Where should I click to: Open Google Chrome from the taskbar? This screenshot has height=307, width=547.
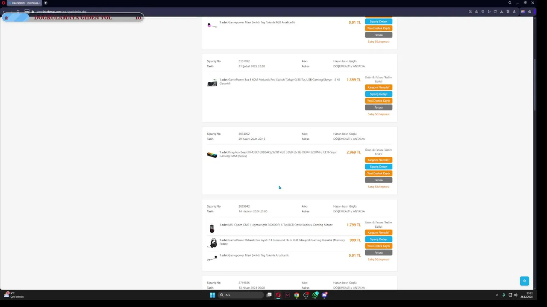point(297,295)
